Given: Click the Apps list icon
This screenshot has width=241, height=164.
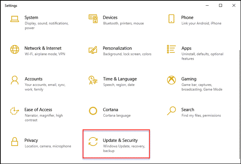Looking at the screenshot, I should (171, 49).
